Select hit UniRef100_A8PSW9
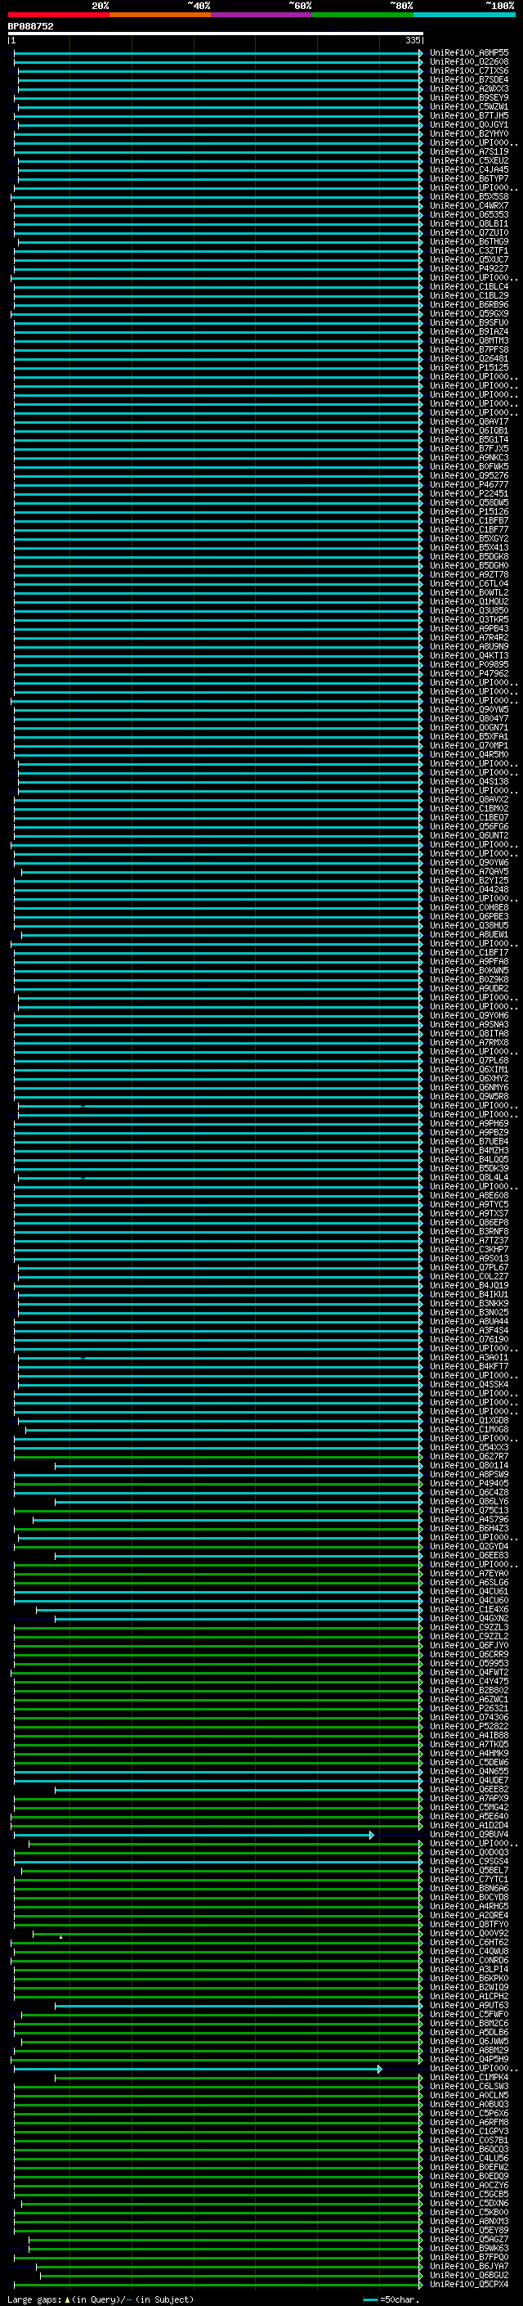The image size is (523, 2306). (469, 1475)
